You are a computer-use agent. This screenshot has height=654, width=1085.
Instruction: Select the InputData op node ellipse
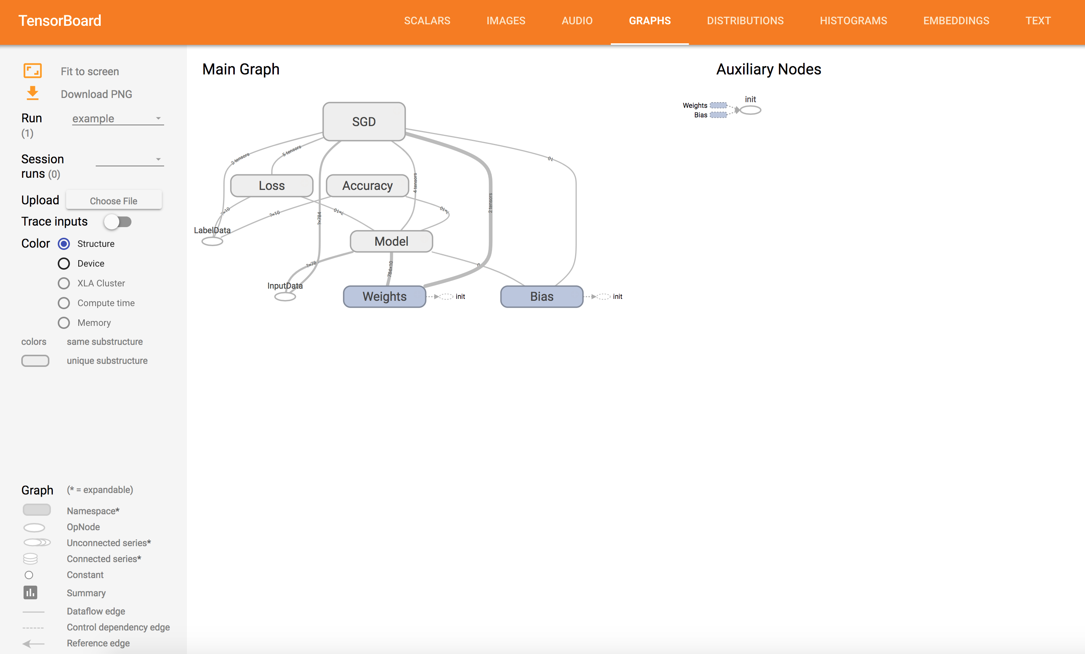[285, 297]
